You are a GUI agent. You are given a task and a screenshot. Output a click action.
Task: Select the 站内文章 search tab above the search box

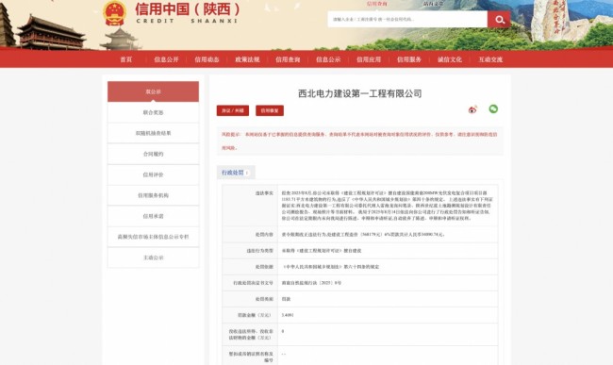434,4
